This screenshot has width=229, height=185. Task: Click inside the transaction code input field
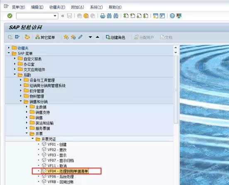coord(35,16)
